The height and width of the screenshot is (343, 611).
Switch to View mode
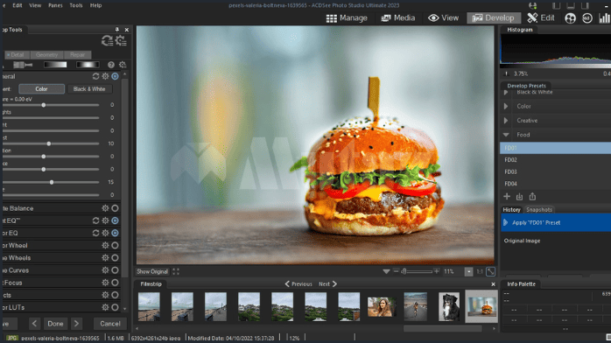(443, 17)
